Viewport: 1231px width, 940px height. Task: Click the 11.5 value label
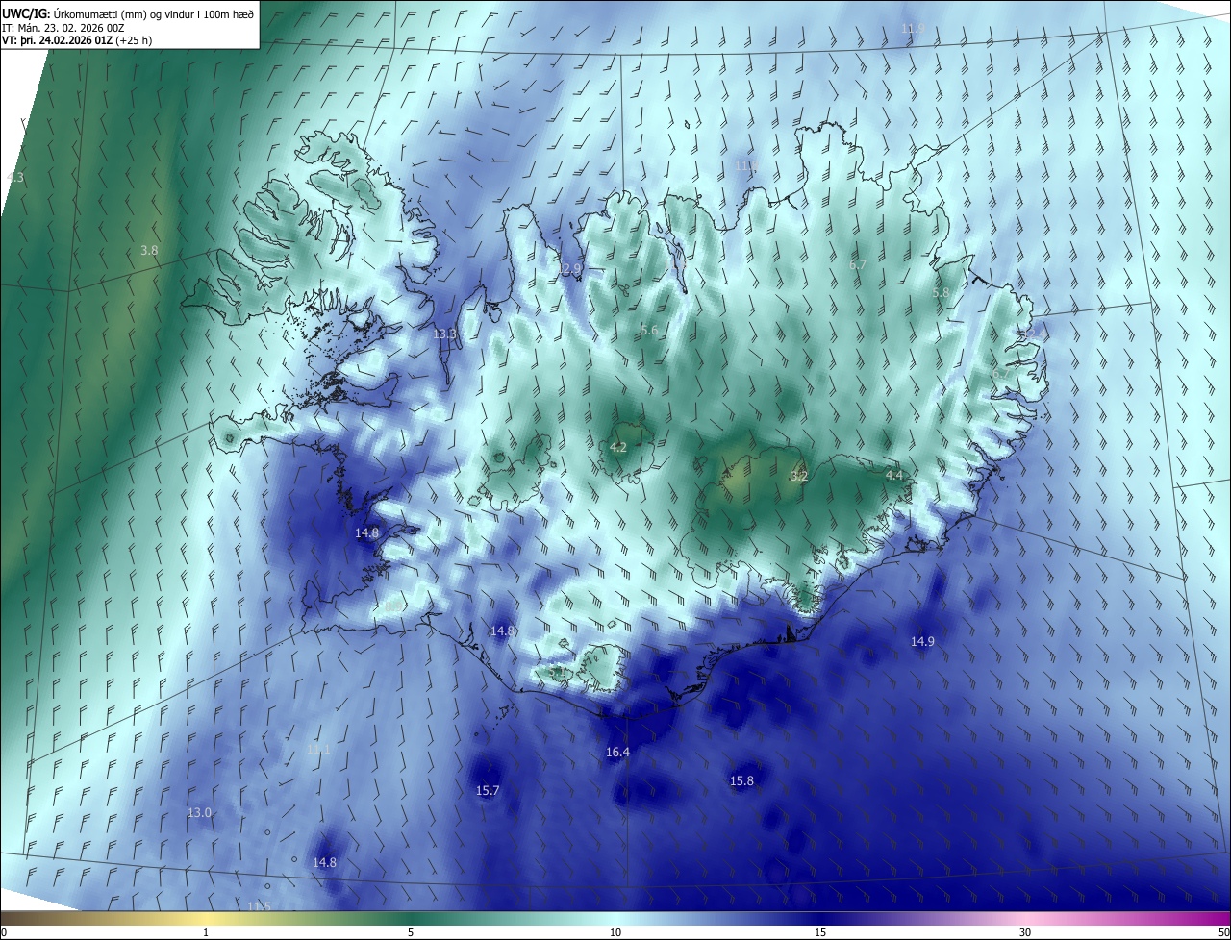260,906
